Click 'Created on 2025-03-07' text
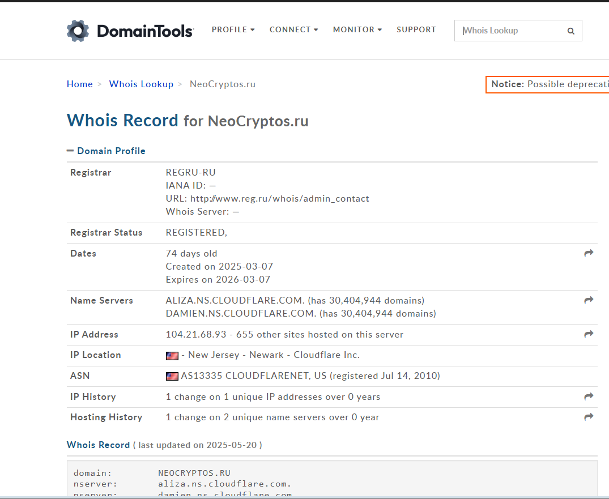 click(x=219, y=266)
